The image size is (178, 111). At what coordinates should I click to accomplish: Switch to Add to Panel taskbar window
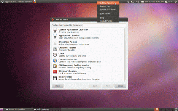point(47,109)
